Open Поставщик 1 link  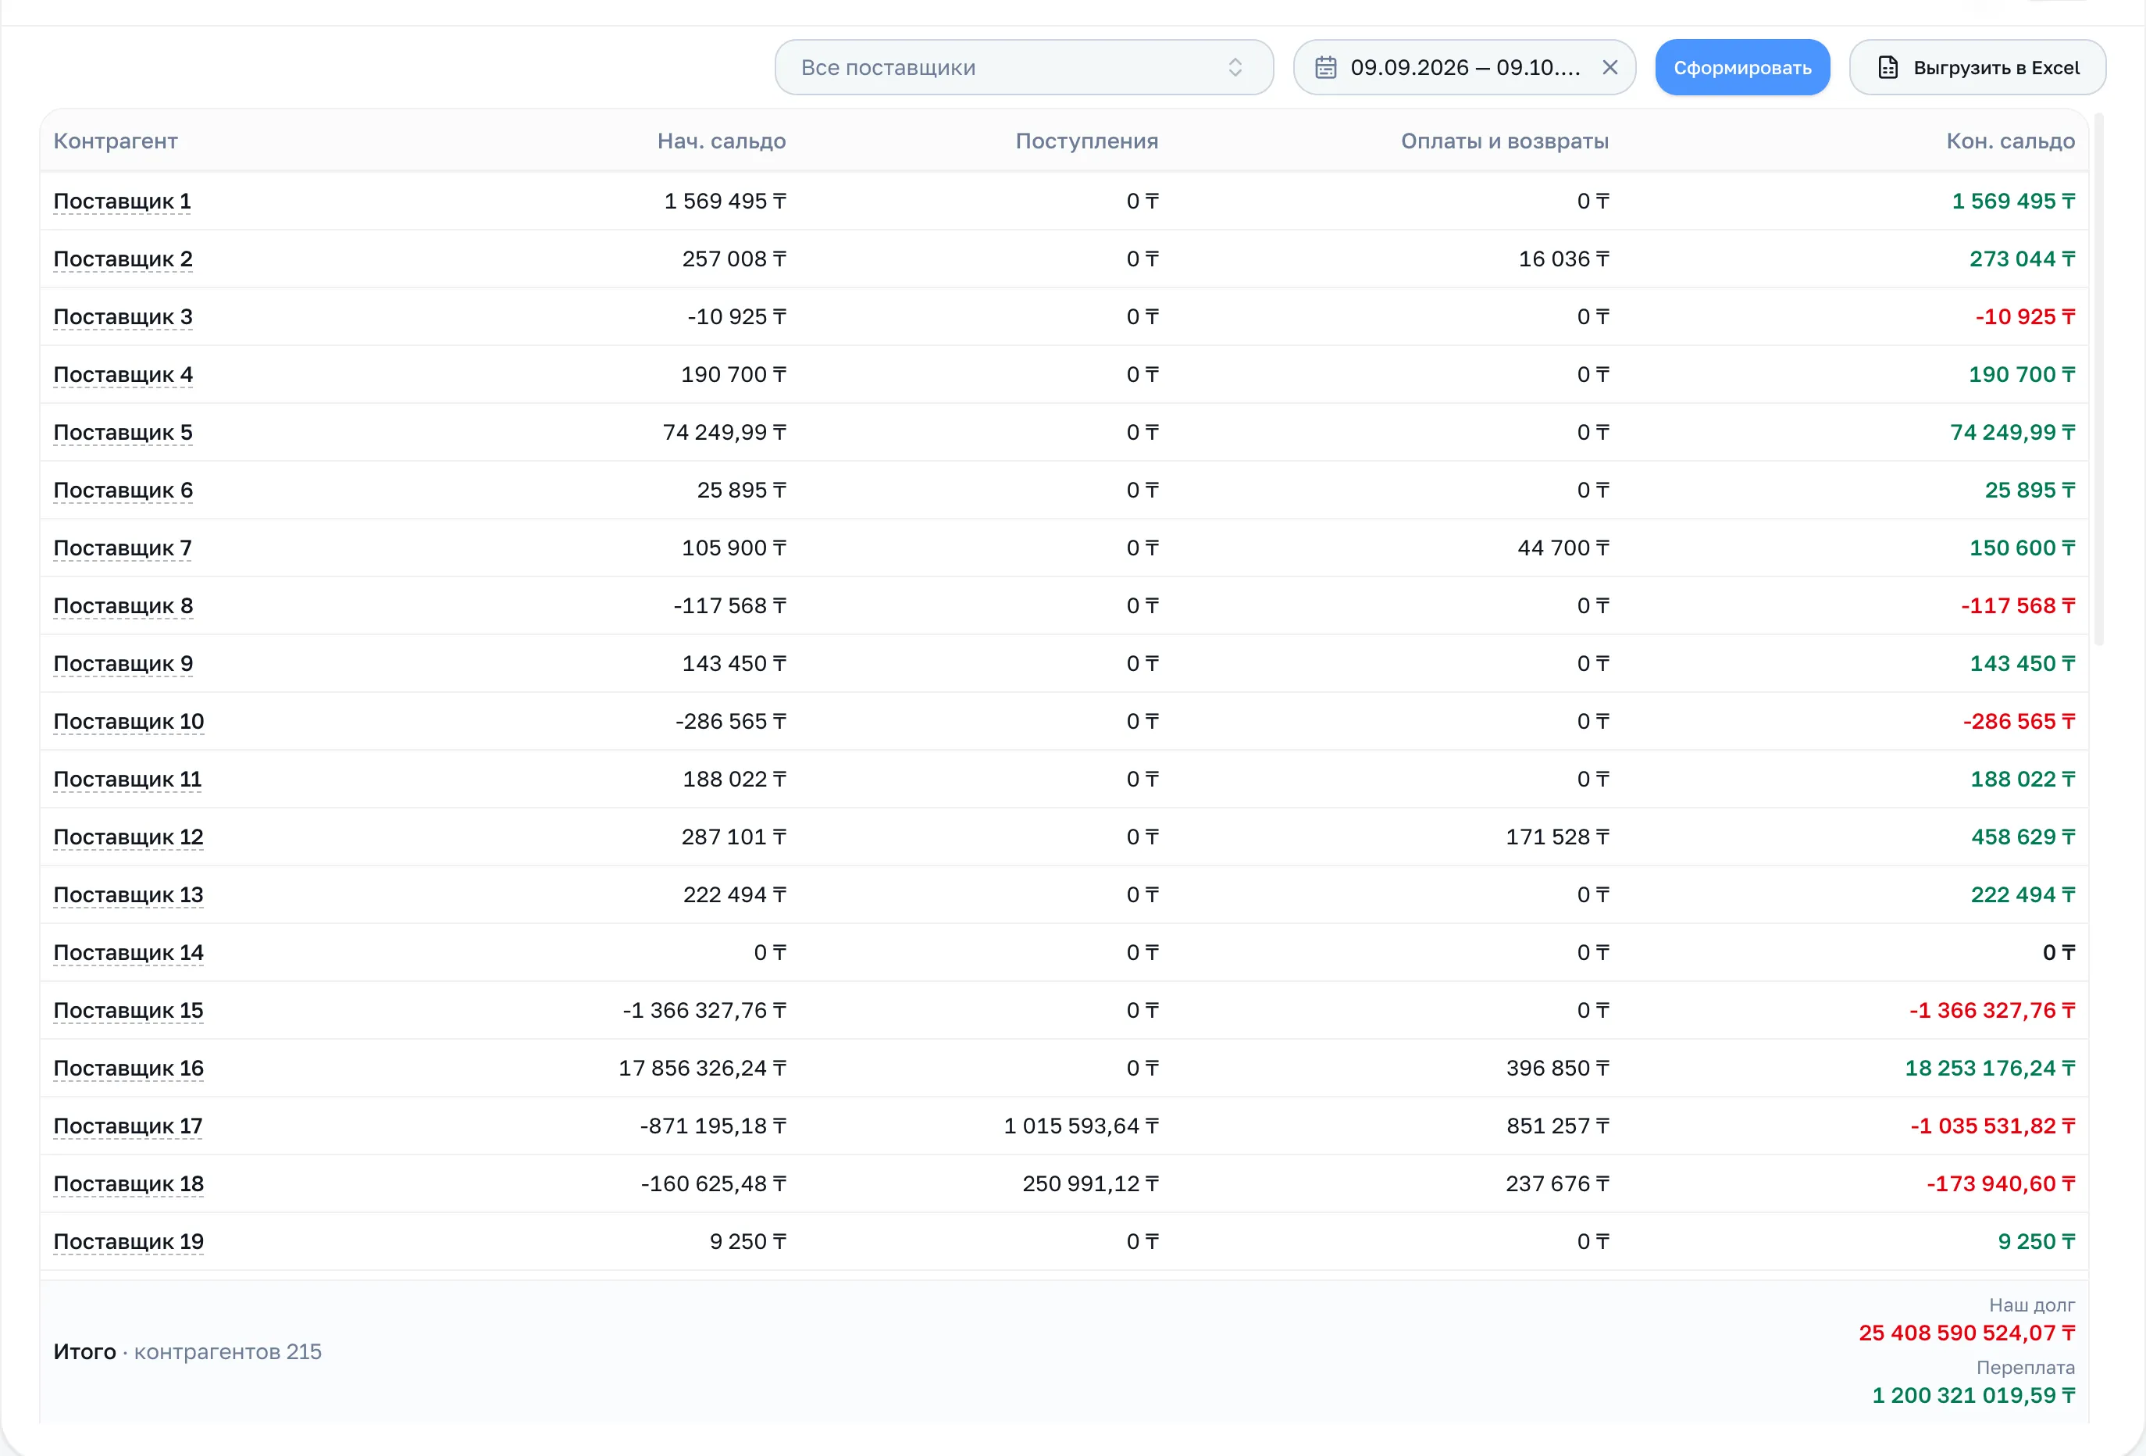[x=122, y=202]
